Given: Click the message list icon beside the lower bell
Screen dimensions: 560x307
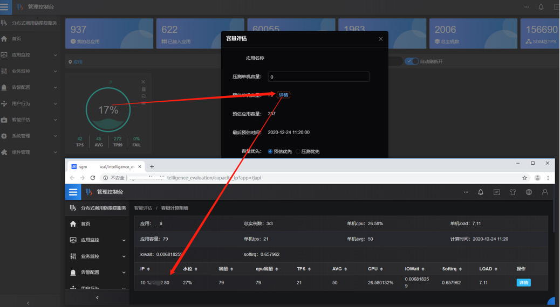Looking at the screenshot, I should [496, 192].
